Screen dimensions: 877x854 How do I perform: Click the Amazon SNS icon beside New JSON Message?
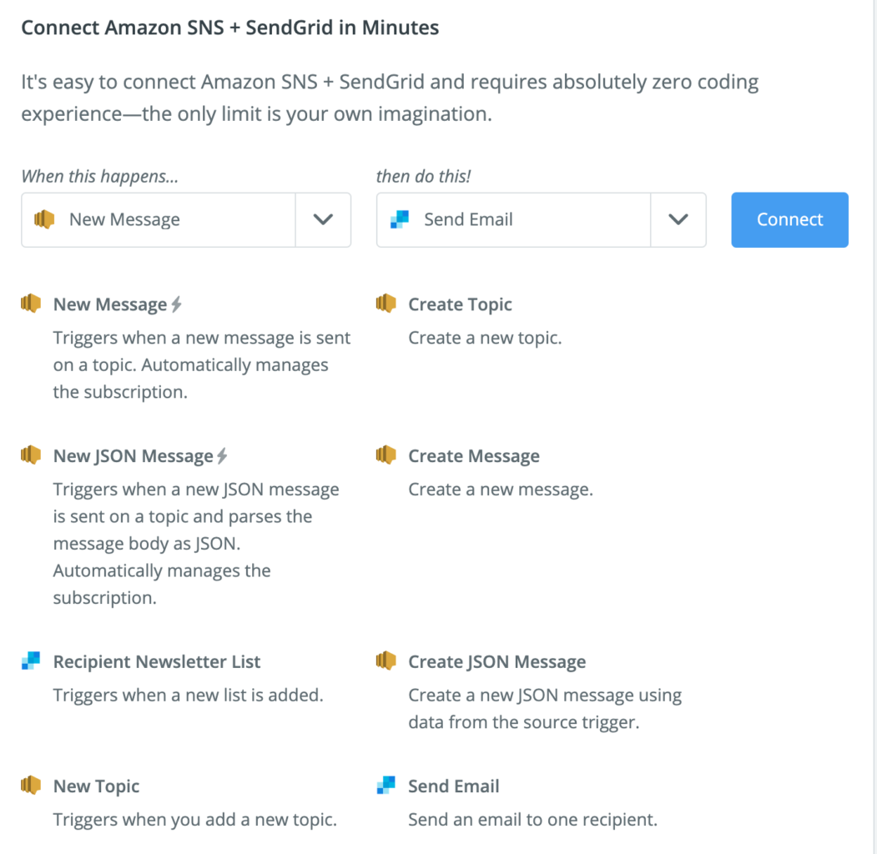point(31,455)
